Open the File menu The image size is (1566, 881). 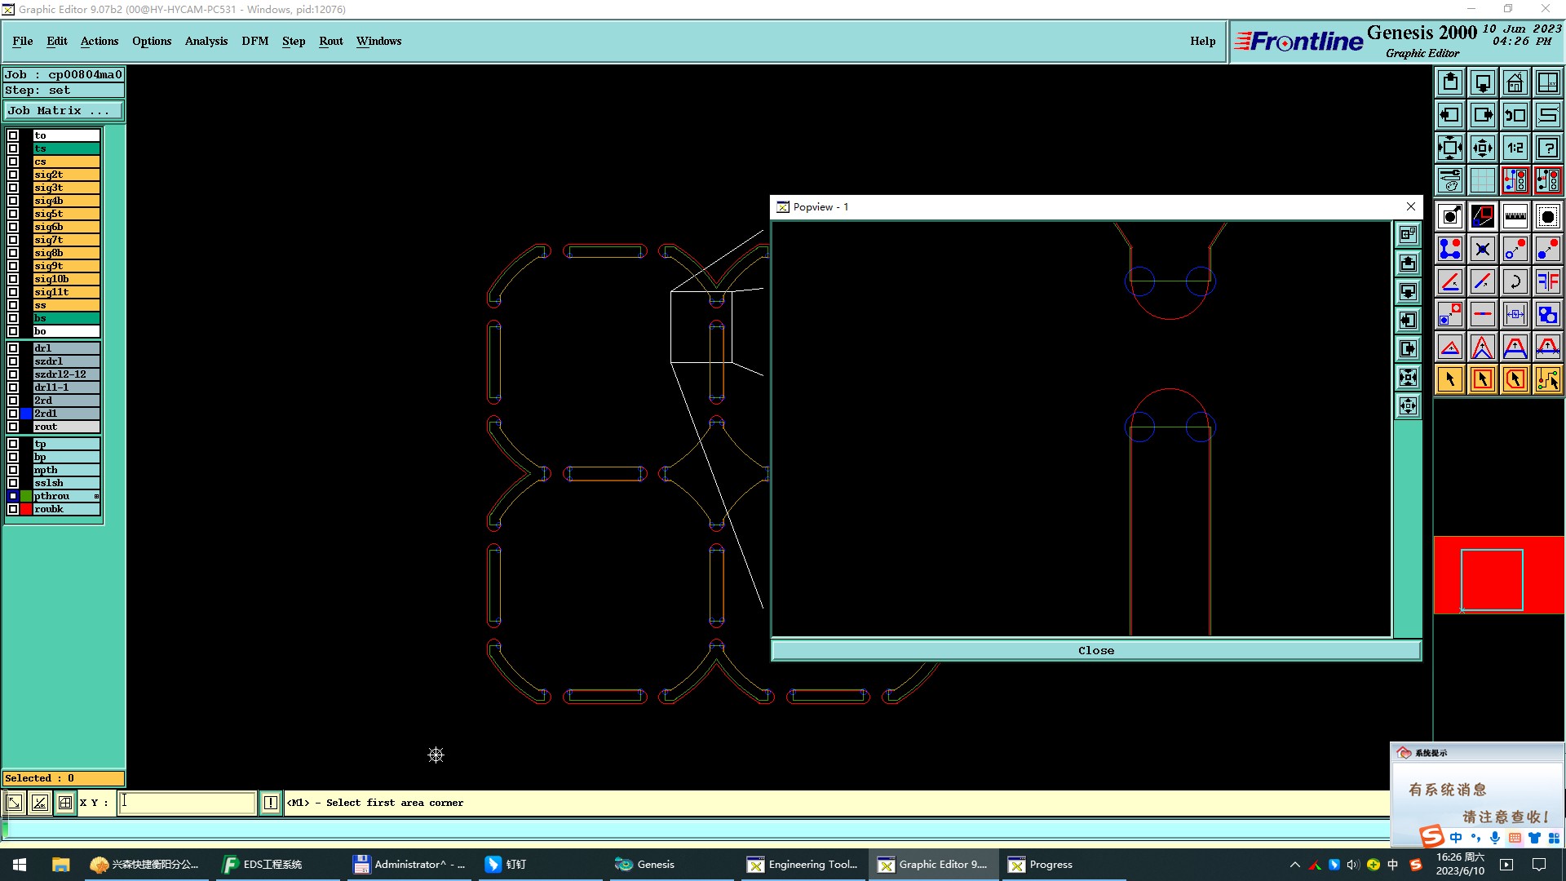click(23, 42)
